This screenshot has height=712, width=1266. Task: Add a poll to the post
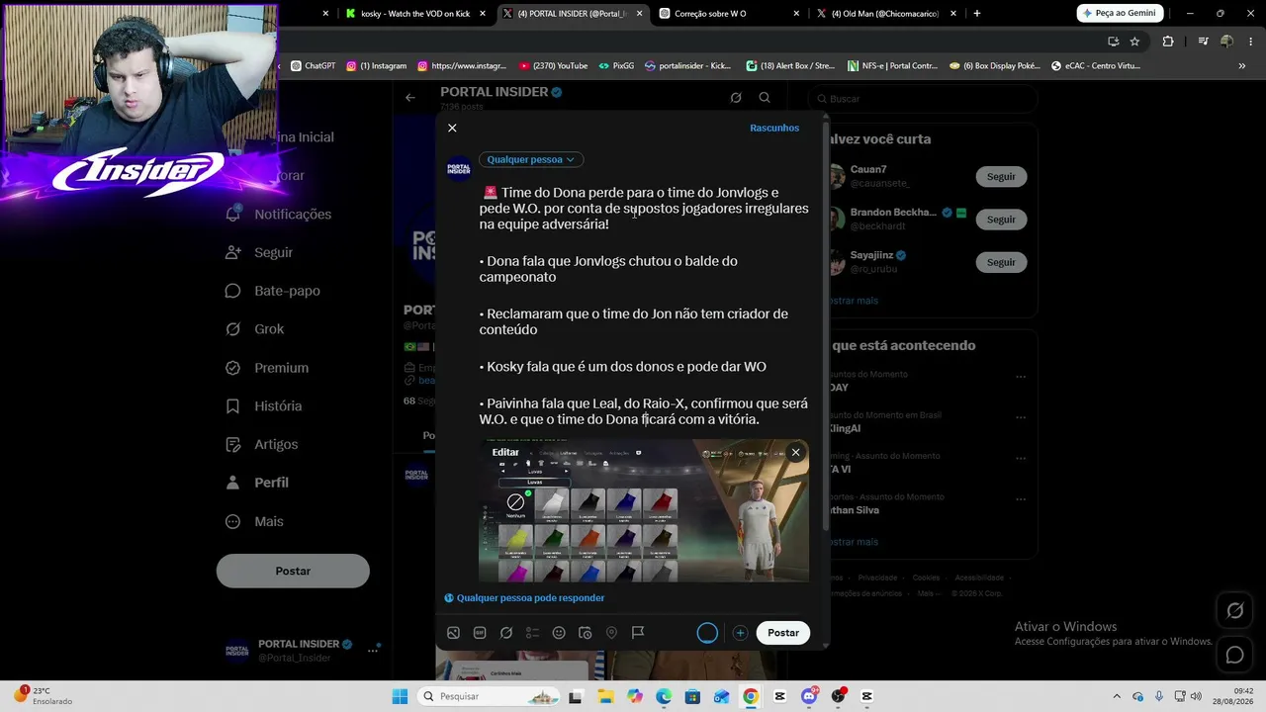pos(532,633)
